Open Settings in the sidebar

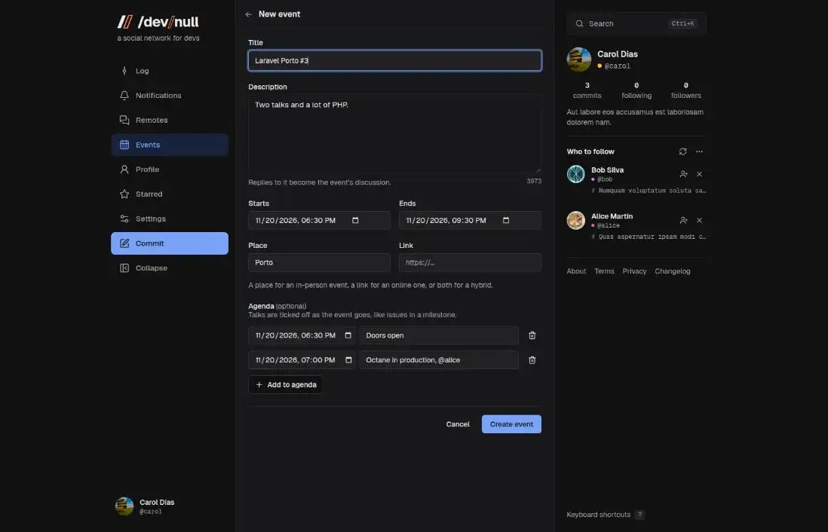(170, 219)
